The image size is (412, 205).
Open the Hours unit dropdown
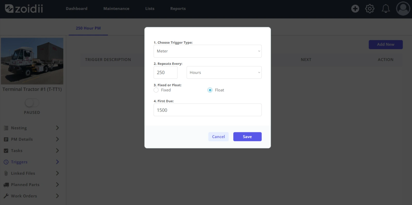(x=224, y=72)
